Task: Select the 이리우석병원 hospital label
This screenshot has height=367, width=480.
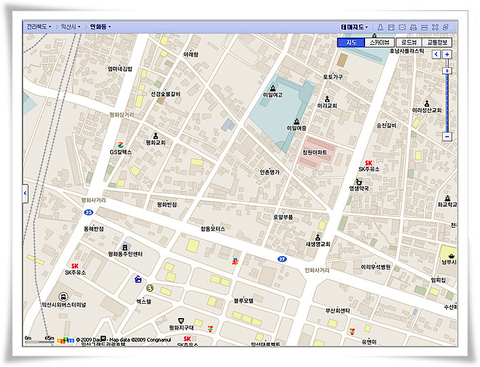Action: [375, 267]
